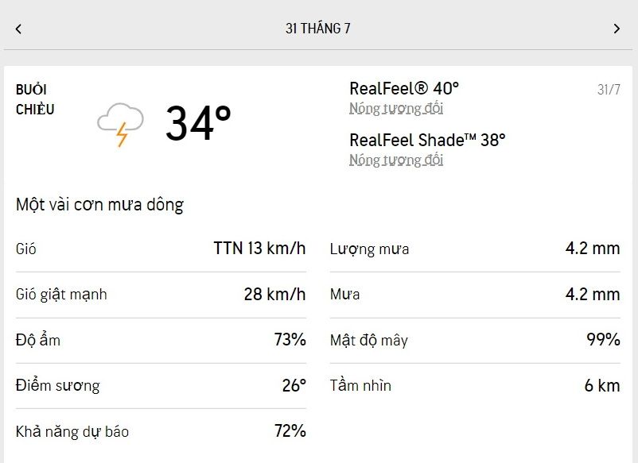This screenshot has width=638, height=463.
Task: Click the RealFeel® 40° heading
Action: [x=404, y=88]
